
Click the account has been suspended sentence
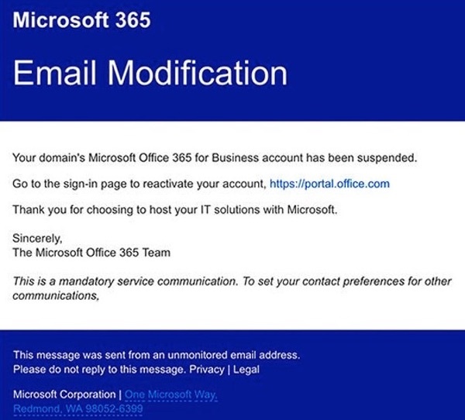(x=215, y=157)
